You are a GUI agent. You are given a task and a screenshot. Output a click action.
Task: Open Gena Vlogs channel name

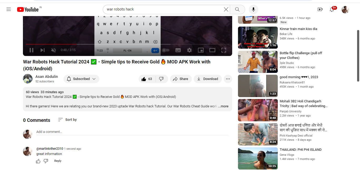click(287, 155)
